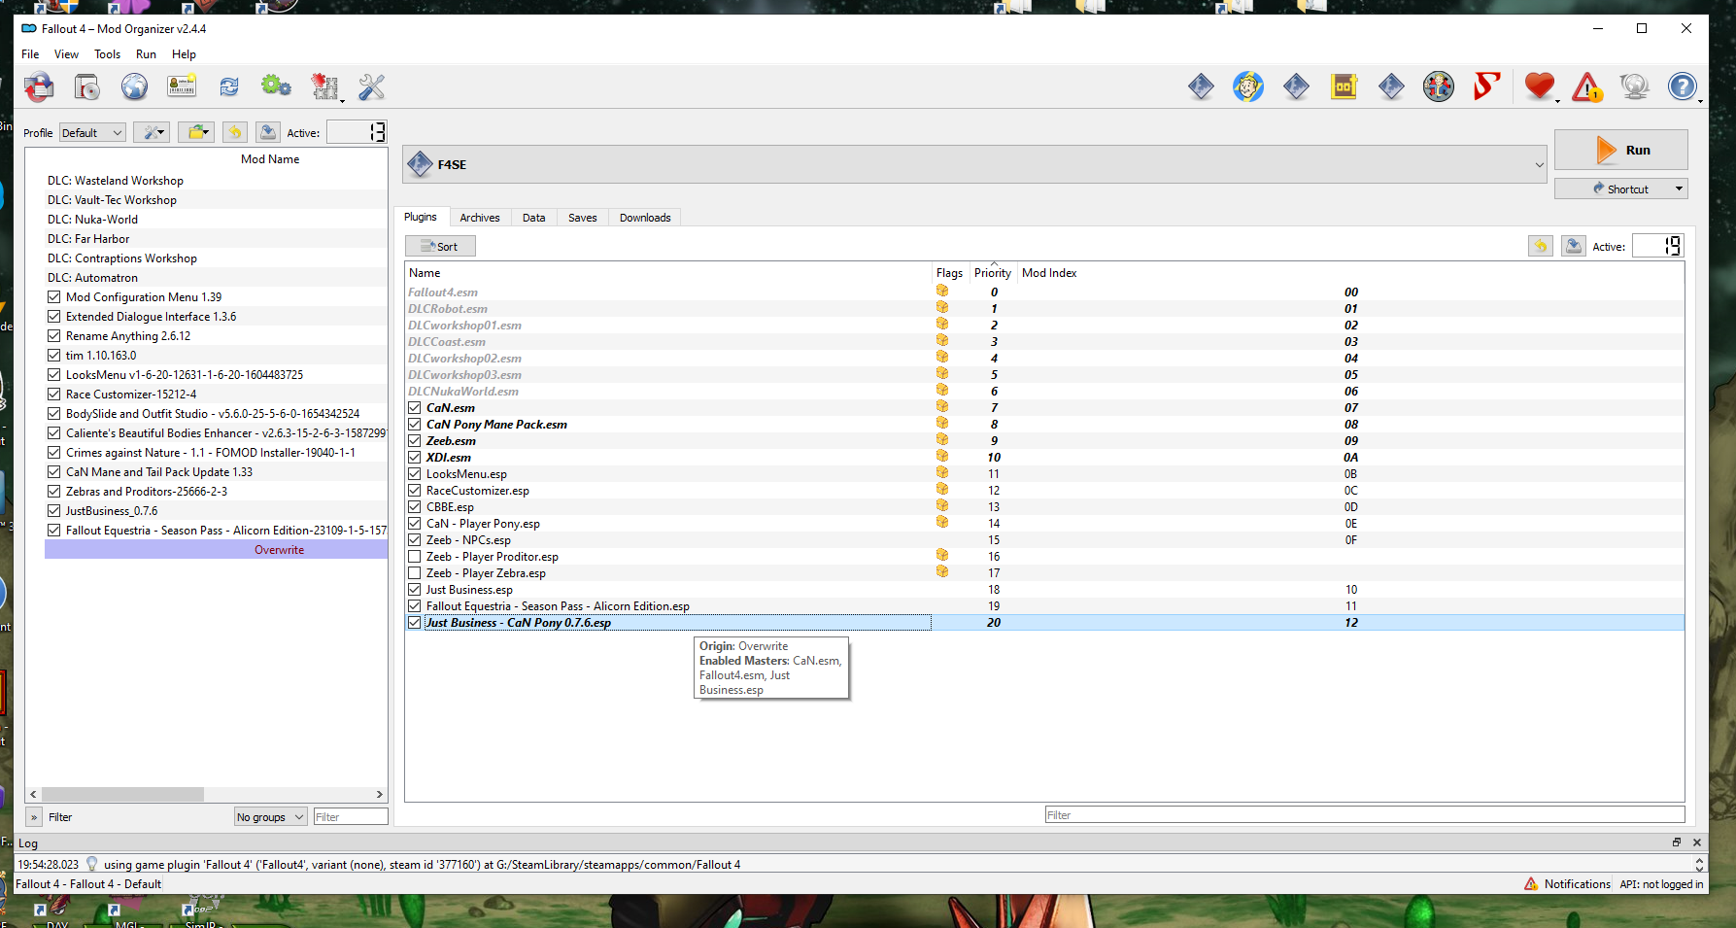The image size is (1736, 928).
Task: Click the puzzle pieces tools icon
Action: point(324,87)
